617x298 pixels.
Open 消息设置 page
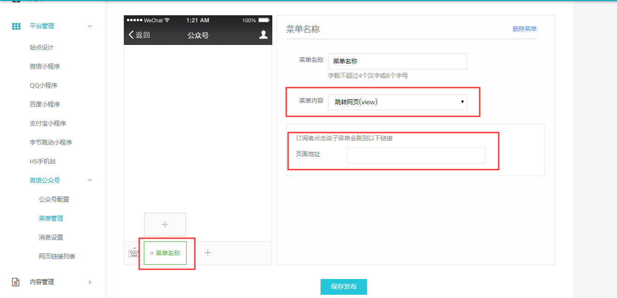(51, 237)
